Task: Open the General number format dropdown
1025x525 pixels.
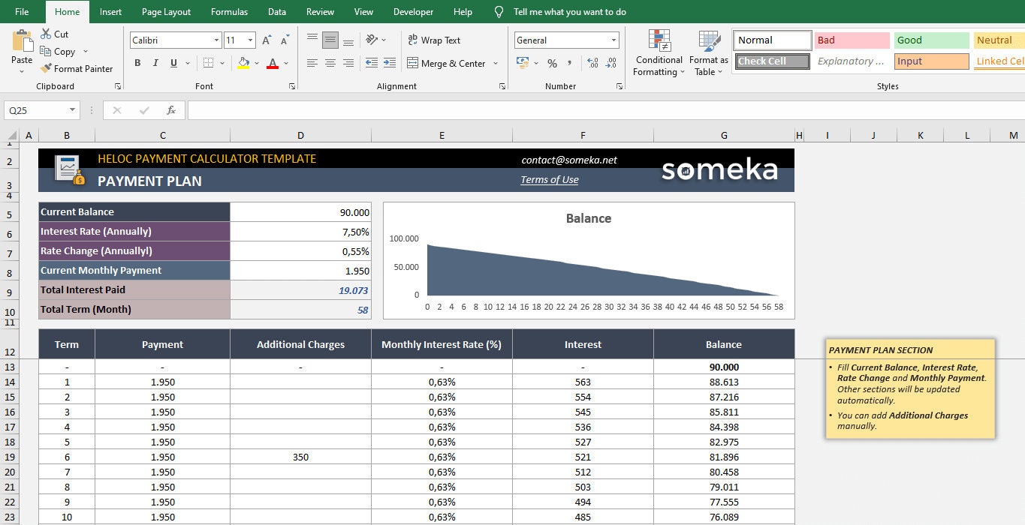Action: click(614, 40)
